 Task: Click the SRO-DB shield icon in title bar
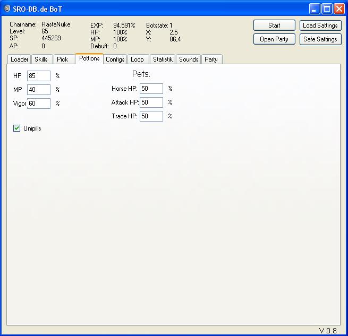(7, 8)
